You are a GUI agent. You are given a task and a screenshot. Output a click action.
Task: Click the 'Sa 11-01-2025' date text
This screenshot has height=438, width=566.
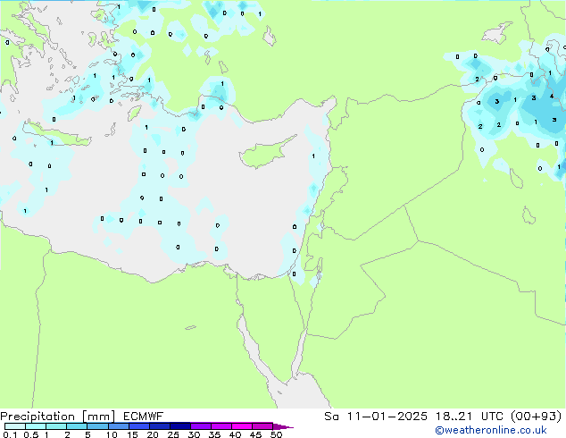376,417
